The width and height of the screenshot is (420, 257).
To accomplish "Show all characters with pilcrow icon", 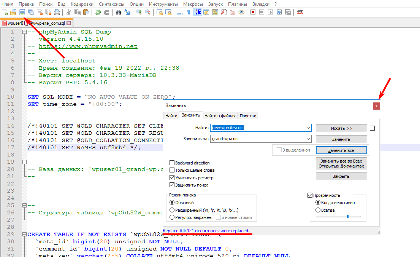I will pos(189,12).
